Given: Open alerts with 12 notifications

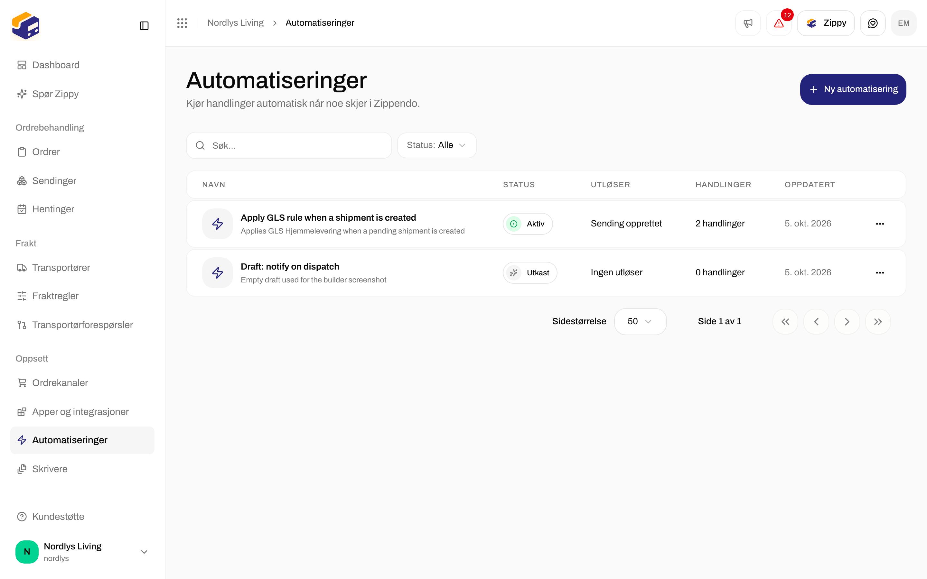Looking at the screenshot, I should (x=779, y=23).
